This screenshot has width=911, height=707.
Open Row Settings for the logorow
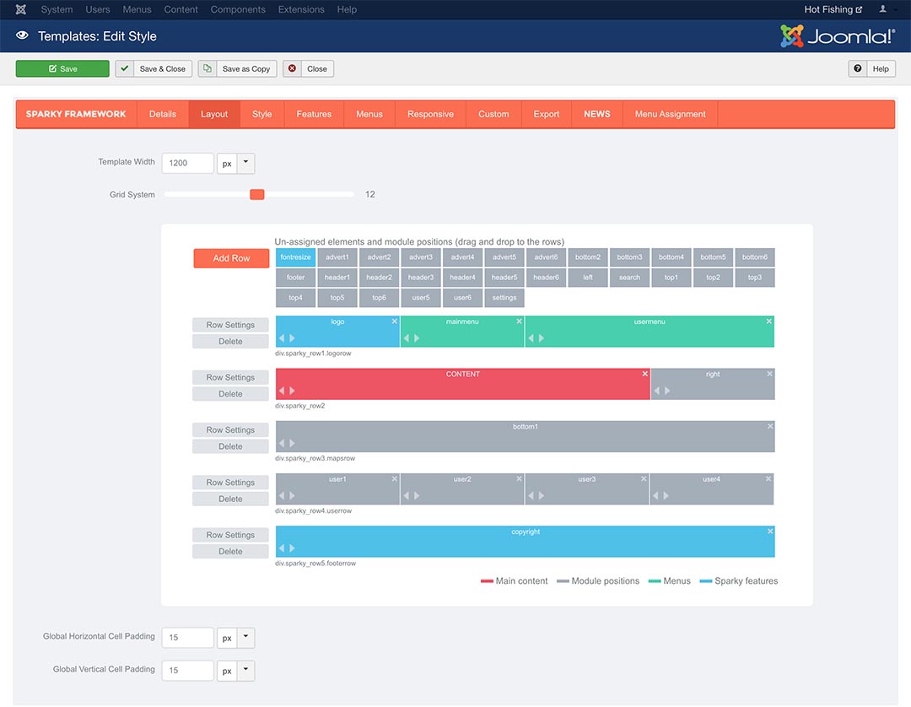(230, 325)
